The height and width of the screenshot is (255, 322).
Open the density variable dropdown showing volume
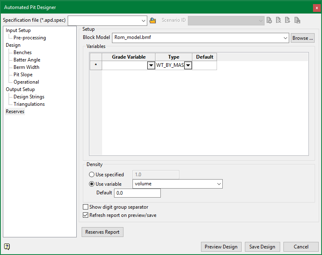pyautogui.click(x=219, y=184)
